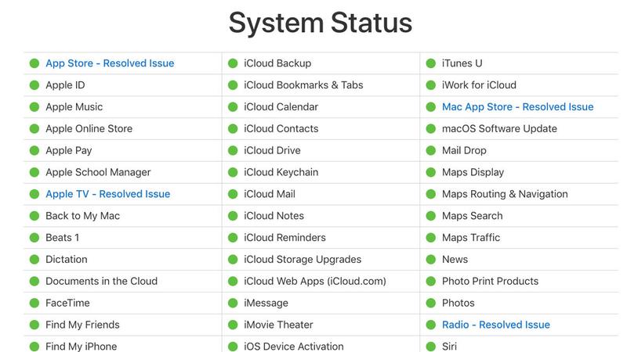Viewport: 627px width, 352px height.
Task: Open Radio - Resolved Issue link
Action: pos(496,325)
